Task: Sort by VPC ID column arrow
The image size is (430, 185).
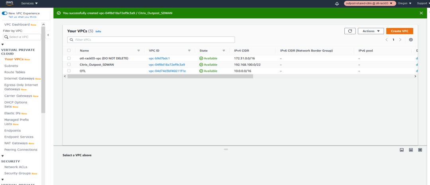Action: [189, 51]
